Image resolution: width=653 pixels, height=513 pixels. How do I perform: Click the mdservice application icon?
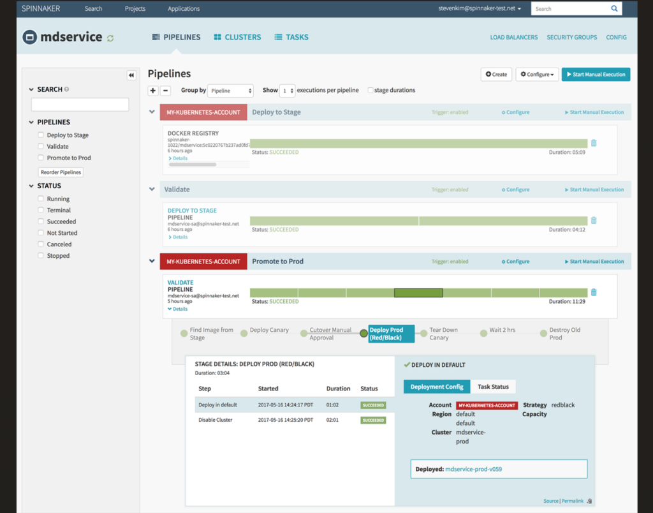pos(29,37)
